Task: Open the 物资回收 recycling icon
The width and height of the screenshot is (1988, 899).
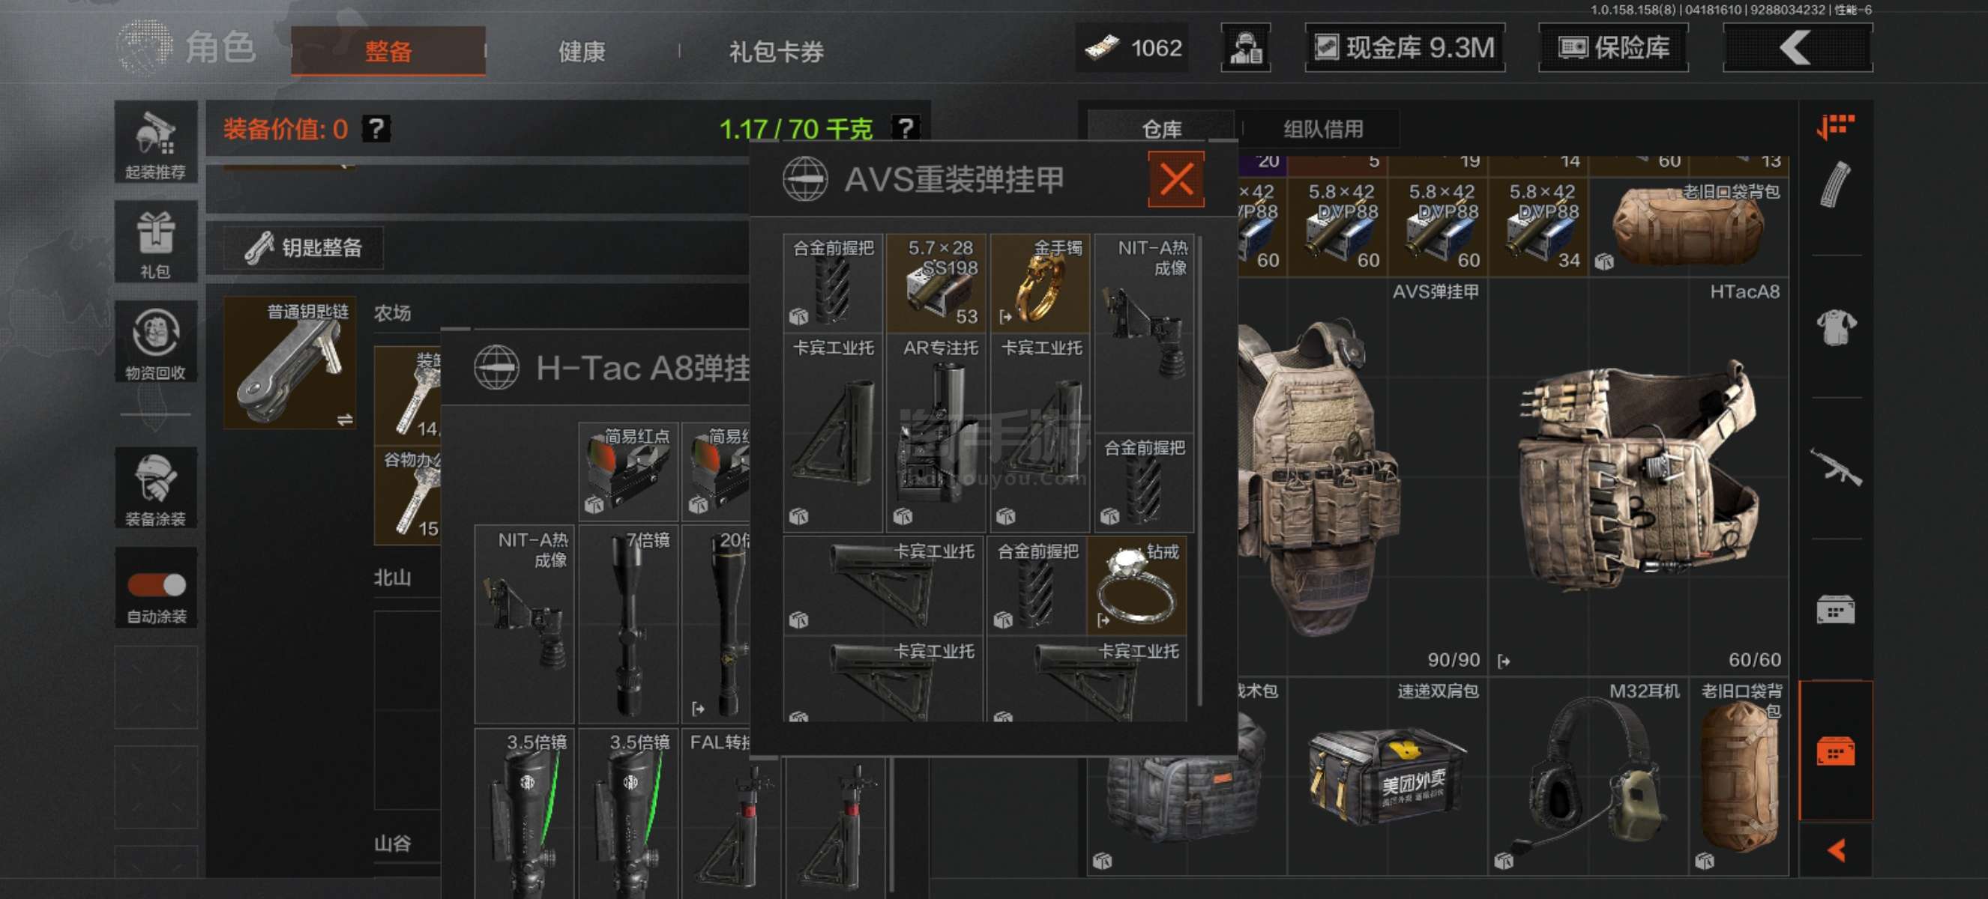Action: (156, 342)
